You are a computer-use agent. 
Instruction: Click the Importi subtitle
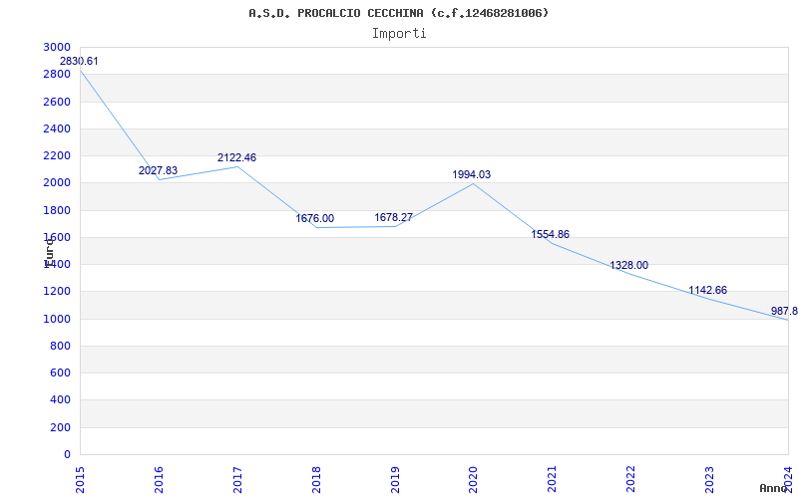pyautogui.click(x=398, y=34)
